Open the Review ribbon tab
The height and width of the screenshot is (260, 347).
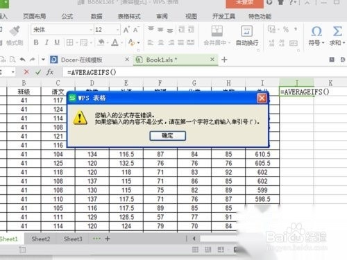[162, 16]
